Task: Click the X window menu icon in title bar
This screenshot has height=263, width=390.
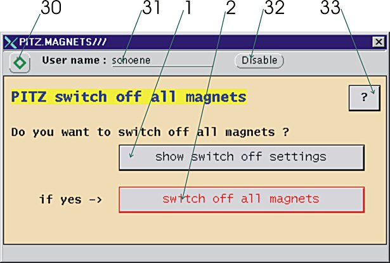Action: (11, 42)
